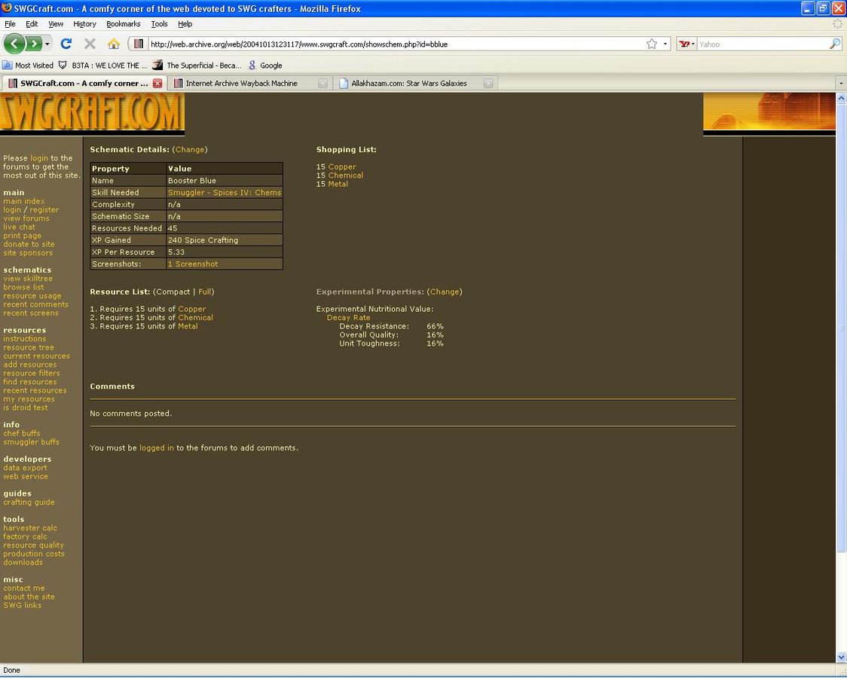Switch to the Internet Archive Wayback Machine tab
847x678 pixels.
coord(241,84)
